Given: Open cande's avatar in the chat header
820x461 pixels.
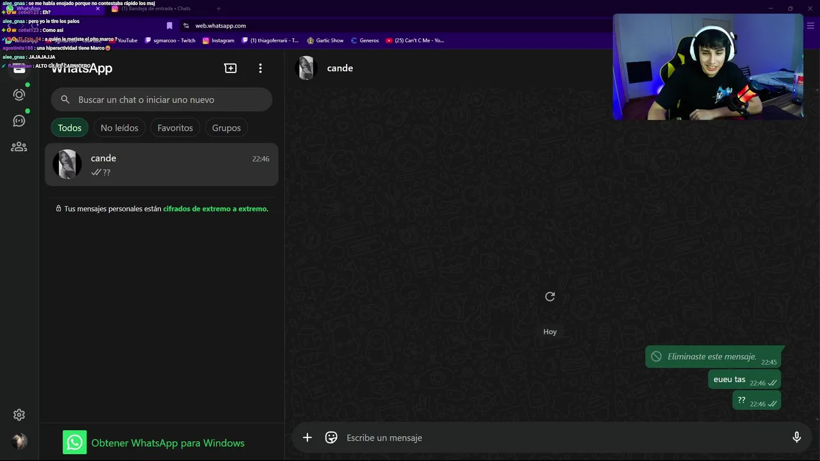Looking at the screenshot, I should pyautogui.click(x=306, y=68).
